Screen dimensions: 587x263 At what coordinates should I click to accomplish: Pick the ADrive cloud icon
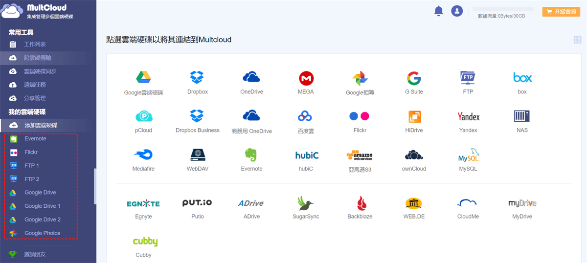[251, 203]
